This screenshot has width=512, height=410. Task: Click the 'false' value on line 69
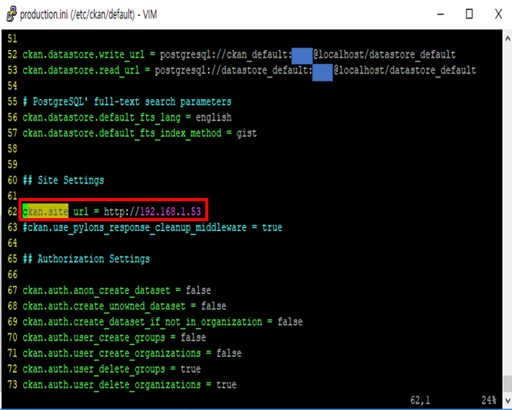point(290,322)
